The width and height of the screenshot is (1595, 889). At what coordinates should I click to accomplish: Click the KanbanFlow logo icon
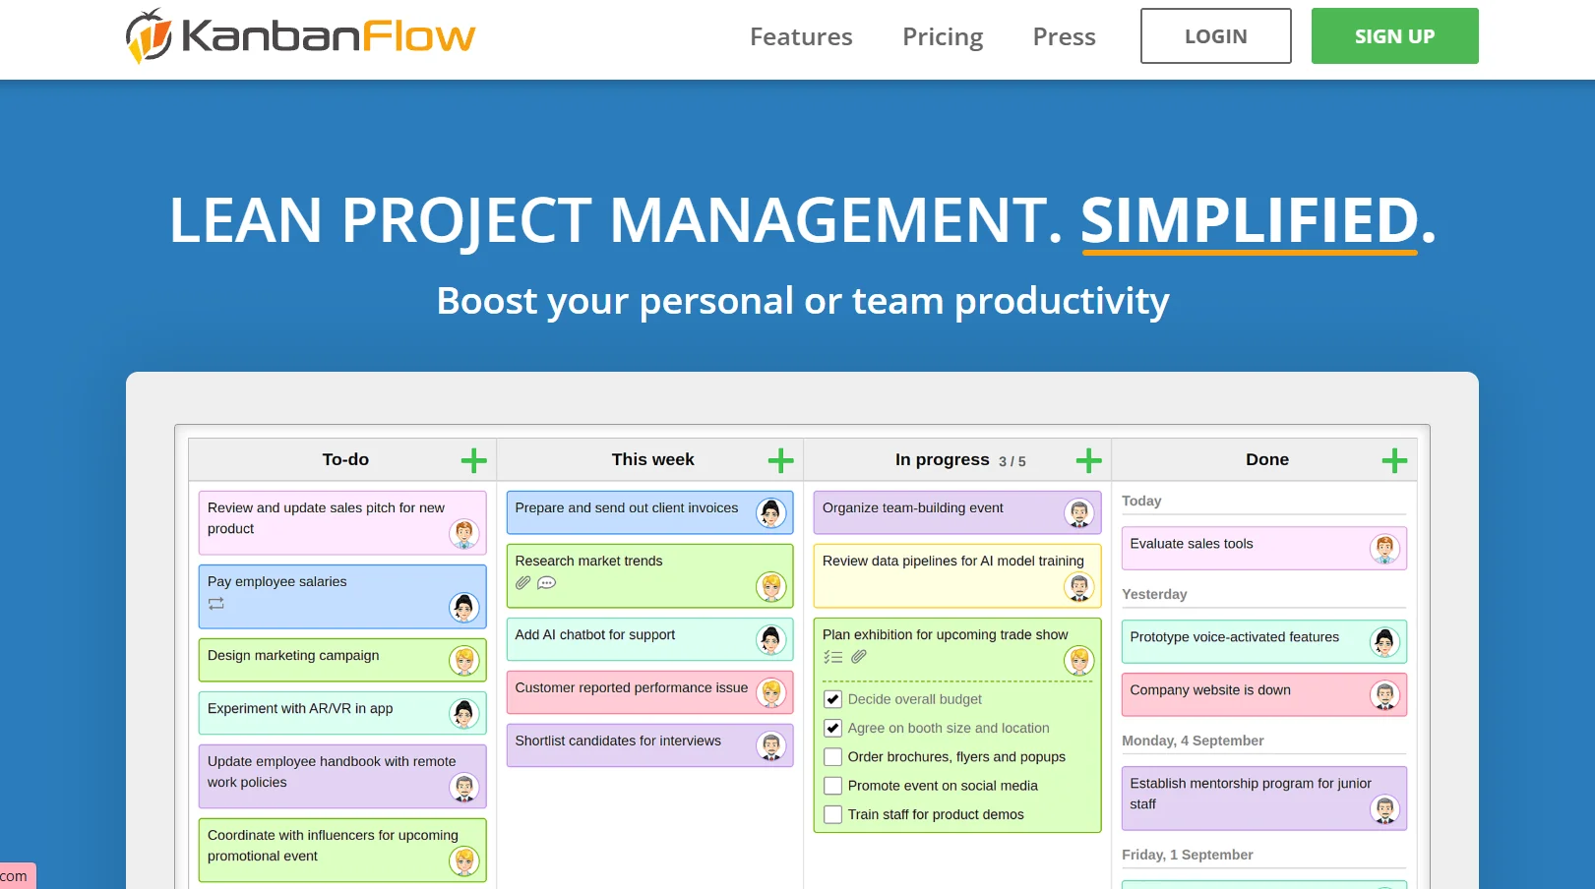coord(149,36)
